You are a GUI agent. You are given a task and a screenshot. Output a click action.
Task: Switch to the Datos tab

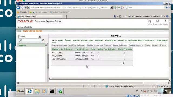[61, 40]
